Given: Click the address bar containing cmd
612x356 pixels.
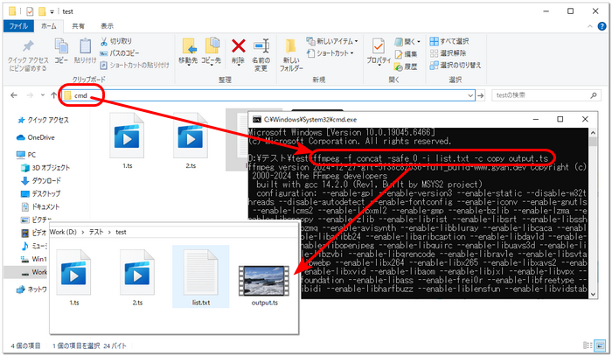Looking at the screenshot, I should [268, 95].
